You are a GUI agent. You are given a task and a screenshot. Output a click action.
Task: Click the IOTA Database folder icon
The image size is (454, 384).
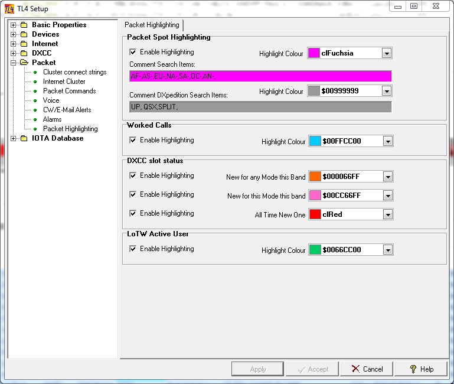pyautogui.click(x=24, y=138)
